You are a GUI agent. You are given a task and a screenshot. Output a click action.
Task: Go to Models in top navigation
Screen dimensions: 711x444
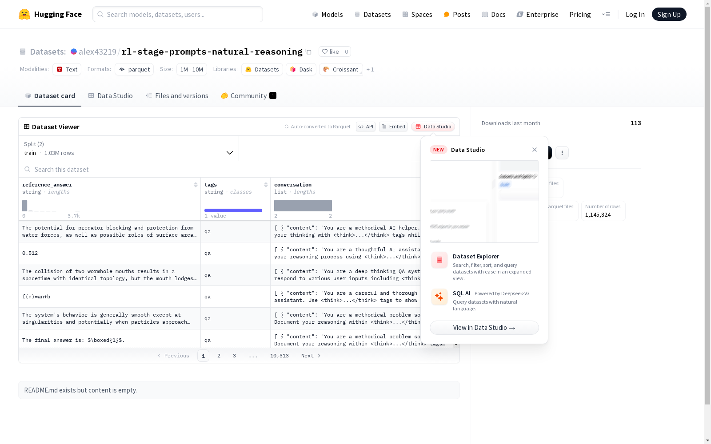click(x=328, y=14)
